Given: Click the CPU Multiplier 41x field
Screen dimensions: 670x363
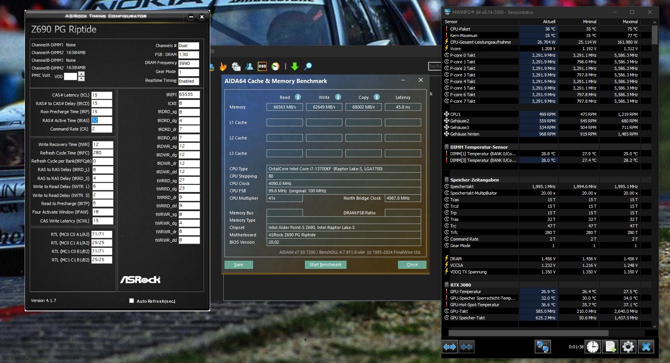Looking at the screenshot, I should [x=285, y=198].
